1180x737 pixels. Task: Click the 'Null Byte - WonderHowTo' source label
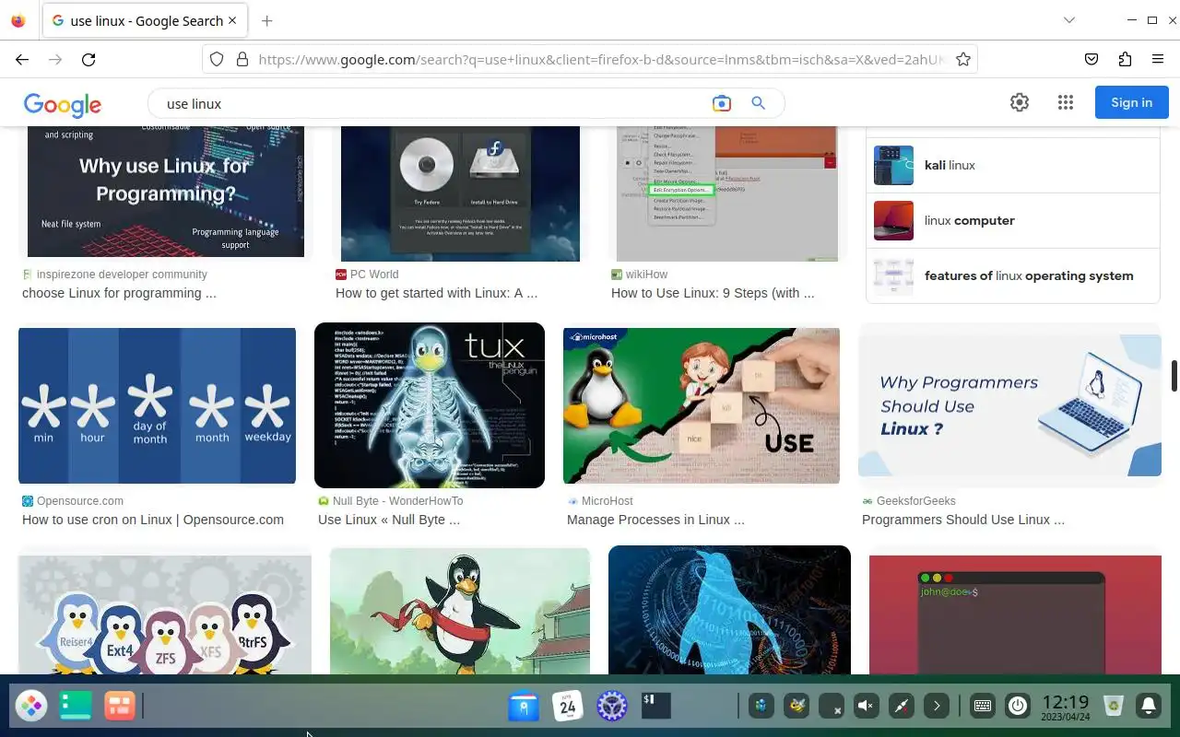tap(397, 501)
